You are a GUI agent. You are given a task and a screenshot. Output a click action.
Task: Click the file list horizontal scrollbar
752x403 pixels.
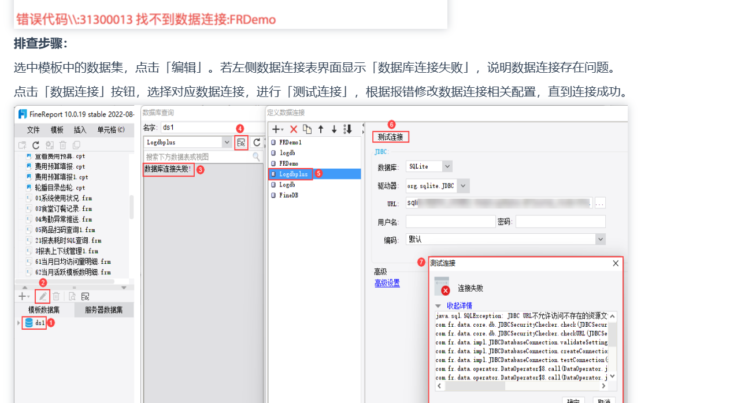[66, 281]
